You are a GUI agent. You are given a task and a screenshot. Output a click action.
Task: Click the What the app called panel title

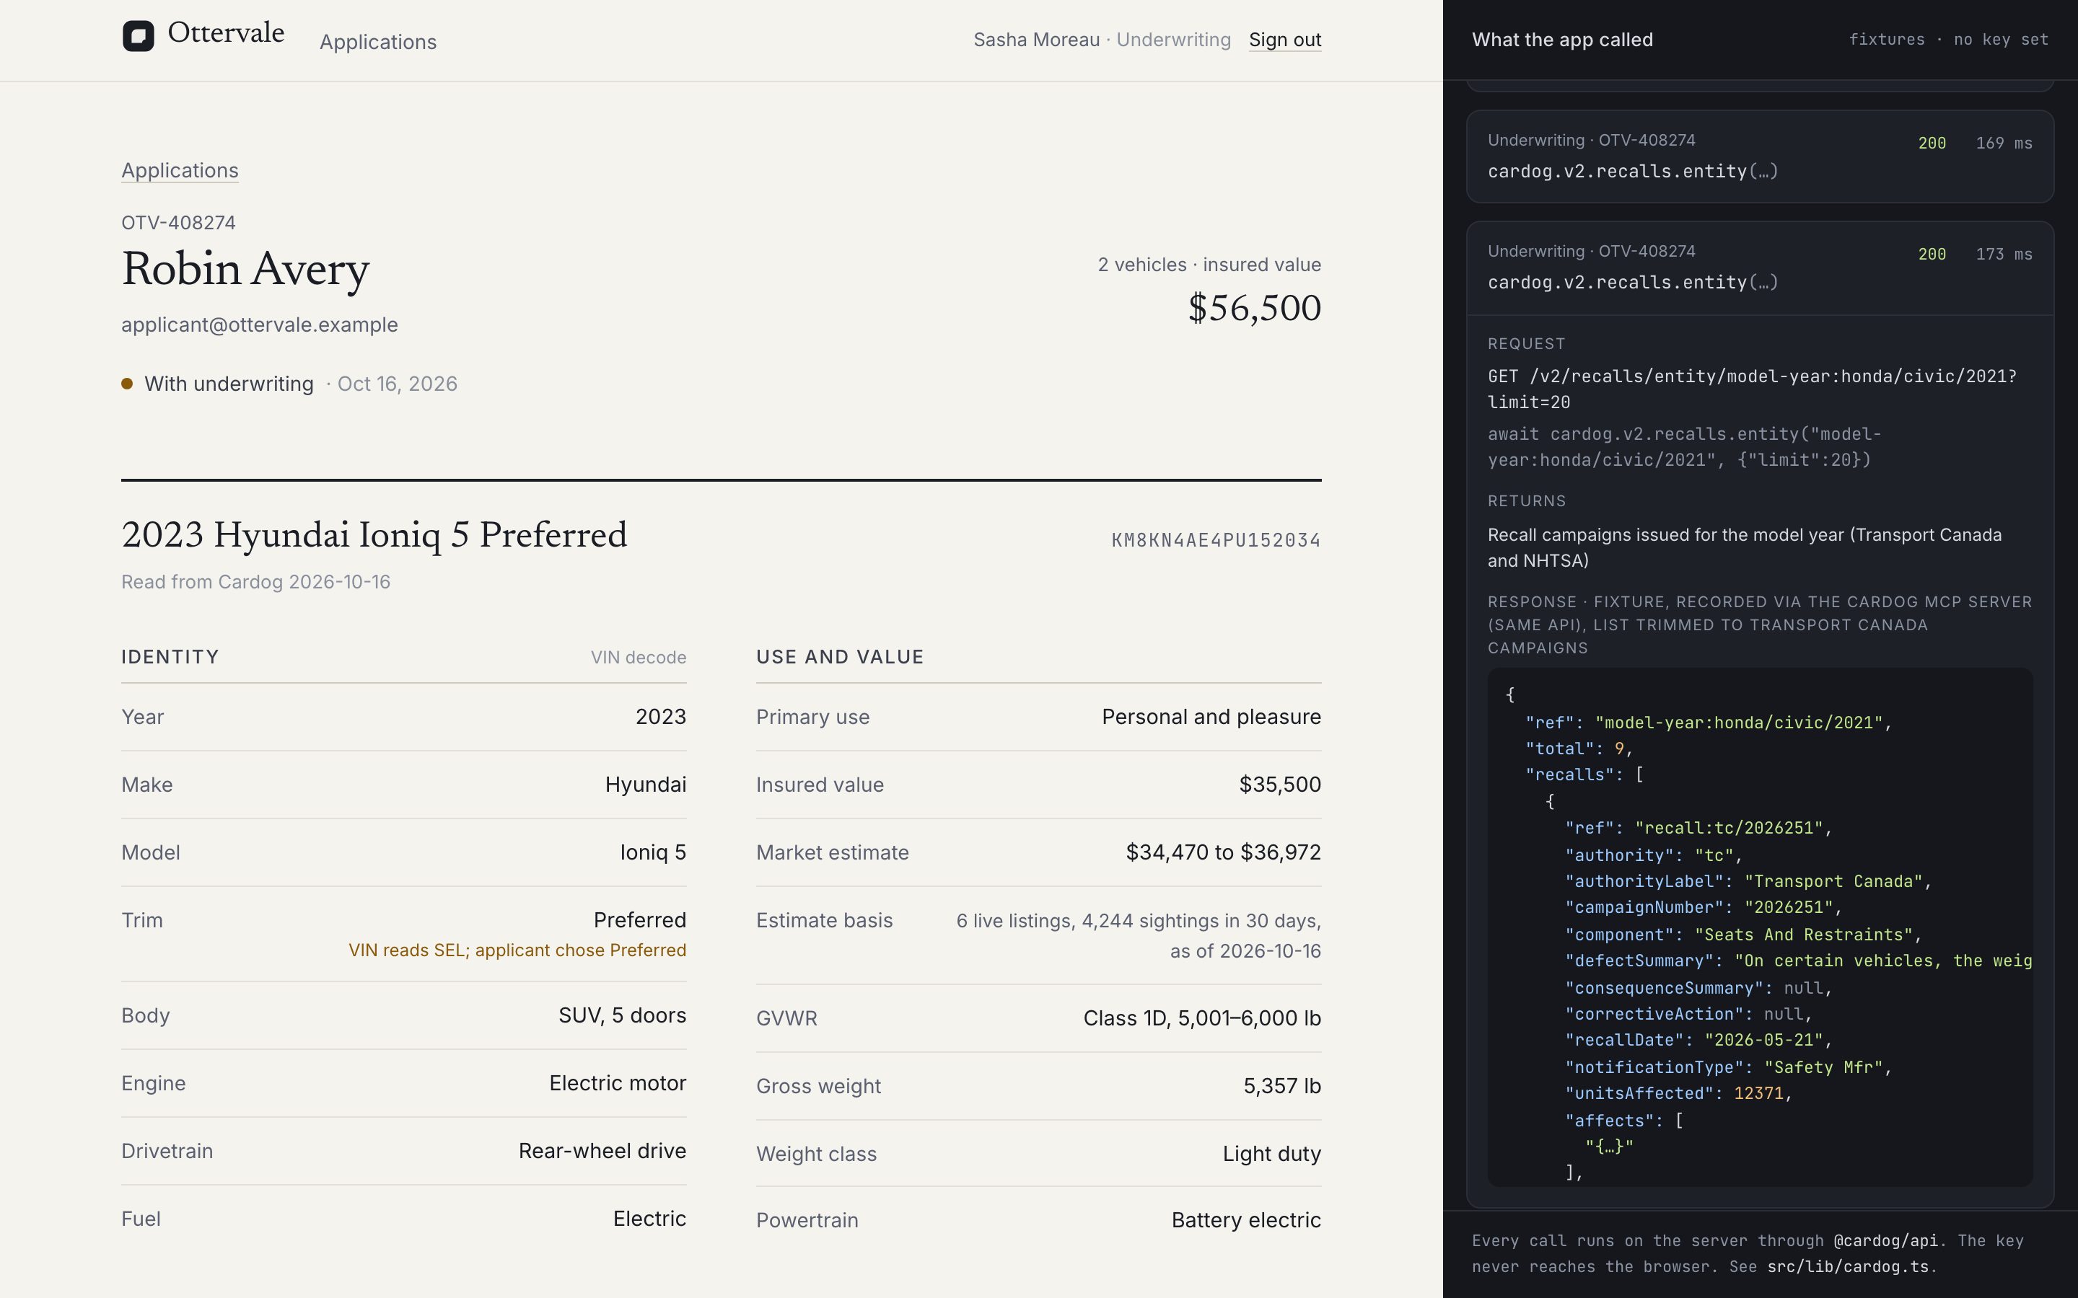pos(1562,40)
